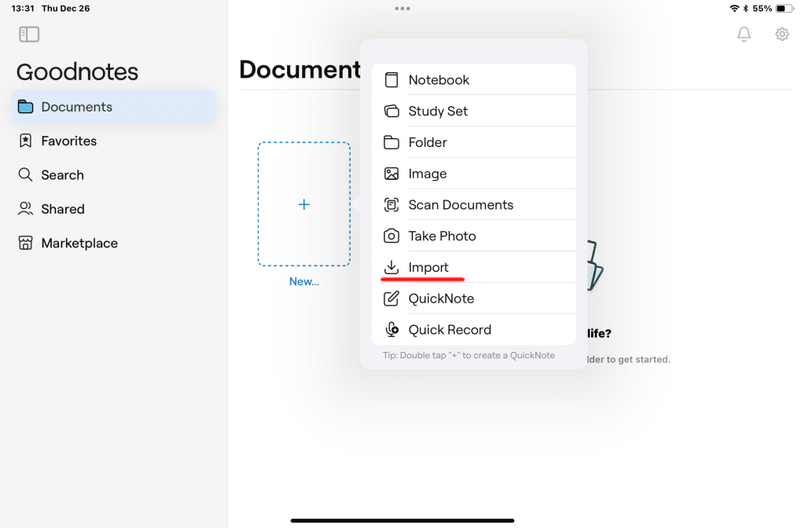Select Folder in the popup menu
Screen dimensions: 805x528
[x=474, y=142]
